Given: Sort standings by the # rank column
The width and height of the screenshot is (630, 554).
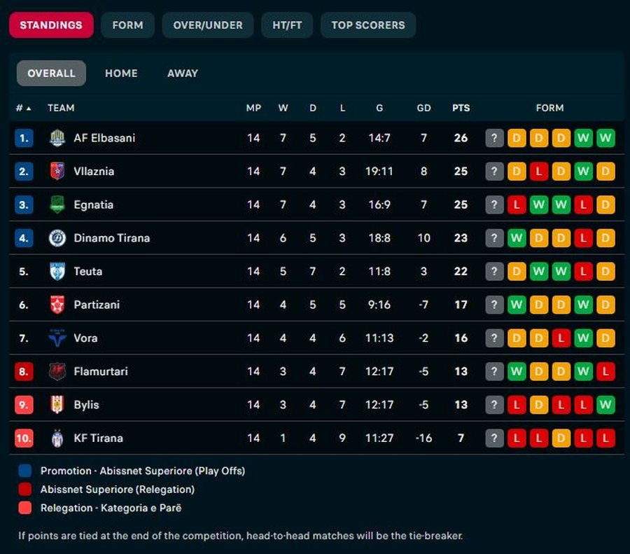Looking at the screenshot, I should [23, 108].
